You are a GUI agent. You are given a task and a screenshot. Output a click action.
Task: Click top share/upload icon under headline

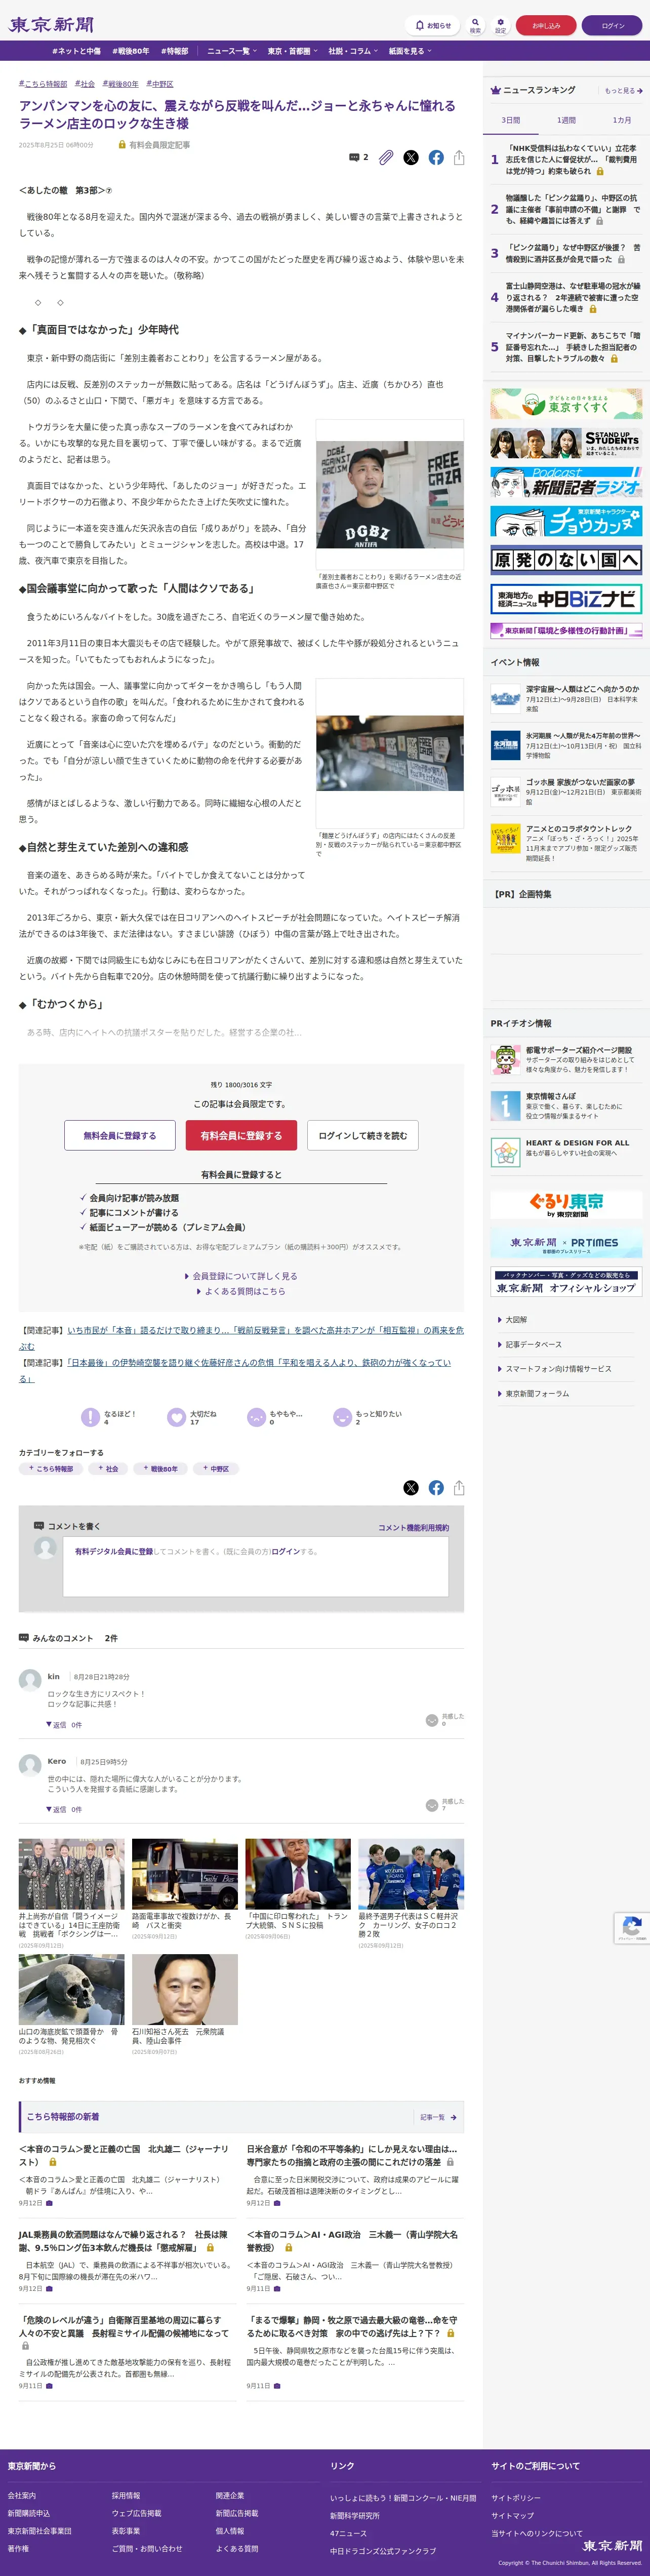click(x=459, y=157)
